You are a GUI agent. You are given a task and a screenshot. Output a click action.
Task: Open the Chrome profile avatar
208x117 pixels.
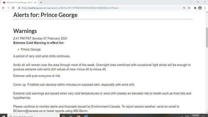[x=200, y=8]
